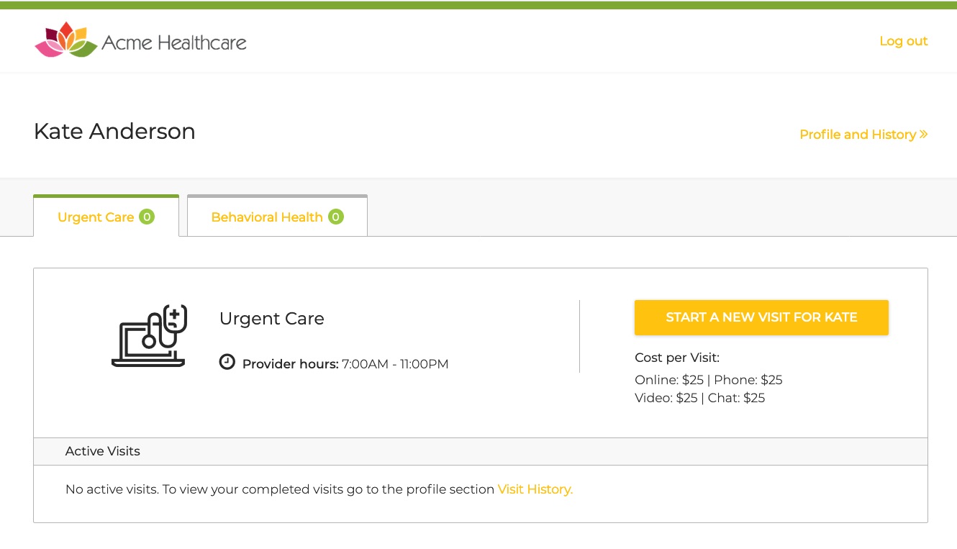Click the 7:00AM - 11:00PM provider hours
The height and width of the screenshot is (549, 957).
(x=395, y=364)
